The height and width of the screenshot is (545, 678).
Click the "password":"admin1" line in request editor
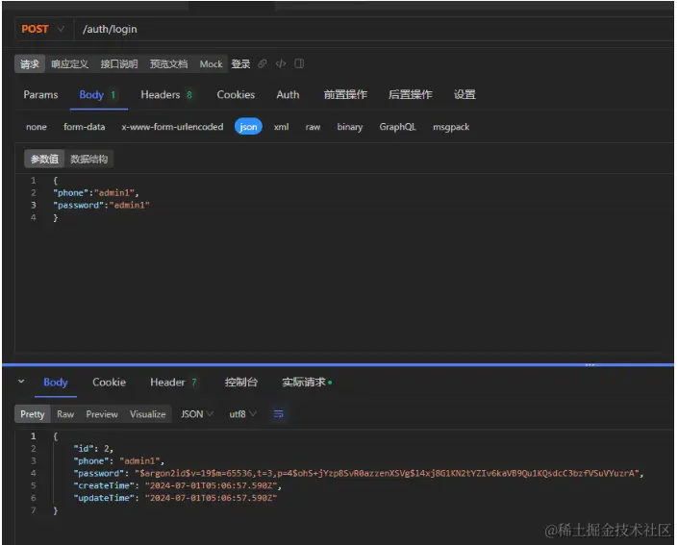pos(101,205)
